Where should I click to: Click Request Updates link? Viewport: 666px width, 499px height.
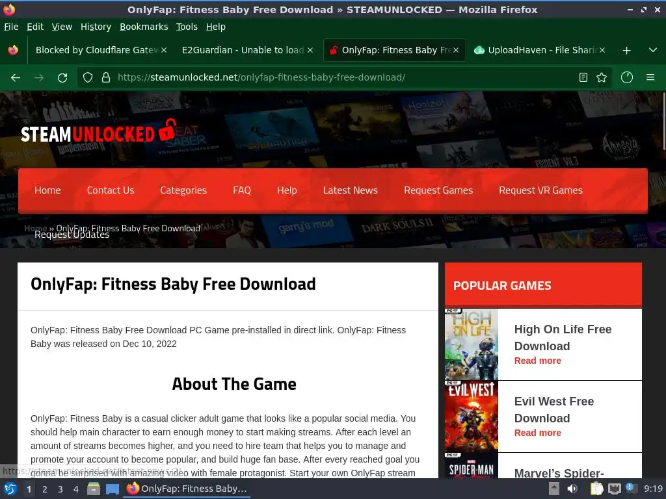click(72, 235)
